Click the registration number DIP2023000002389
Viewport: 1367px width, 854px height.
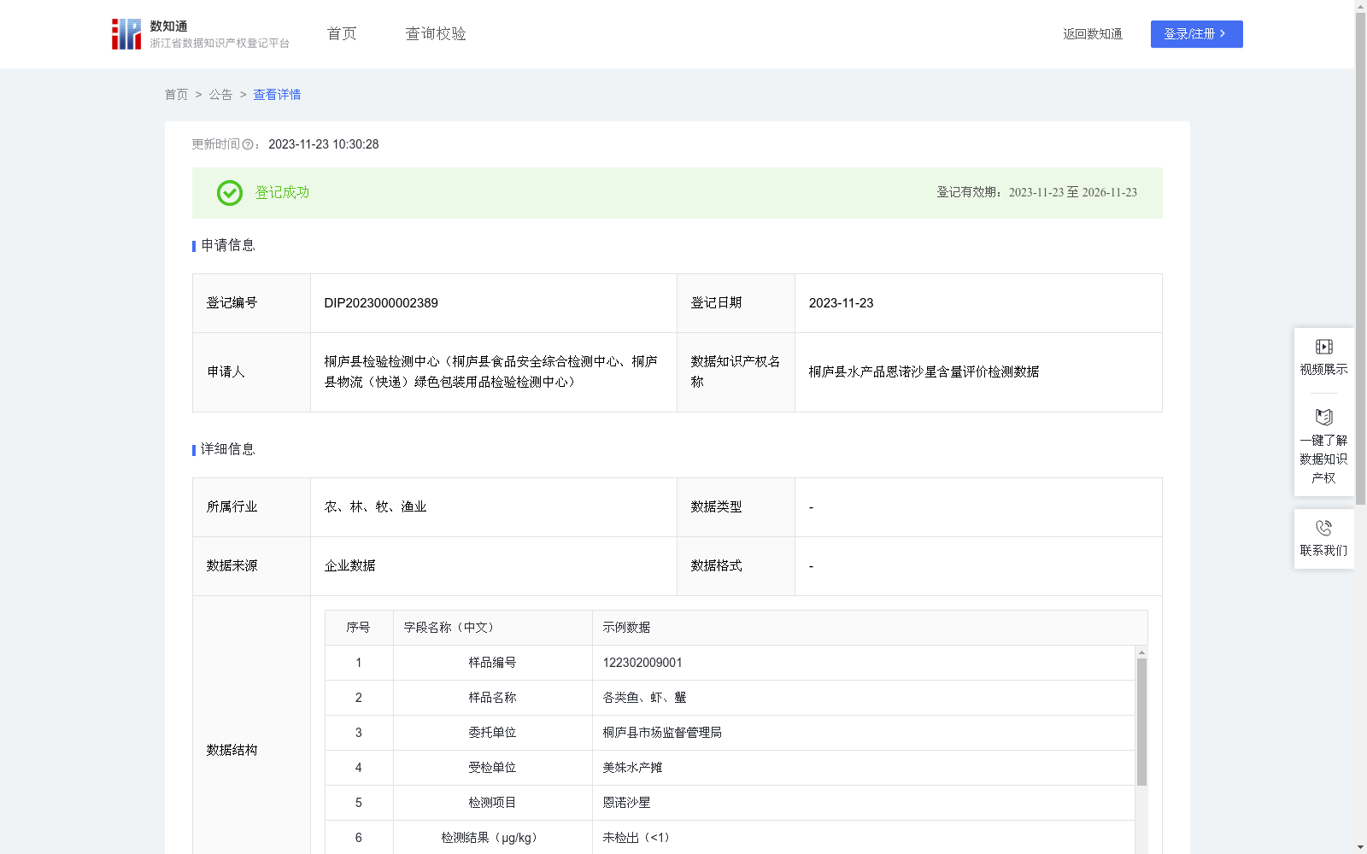click(381, 303)
